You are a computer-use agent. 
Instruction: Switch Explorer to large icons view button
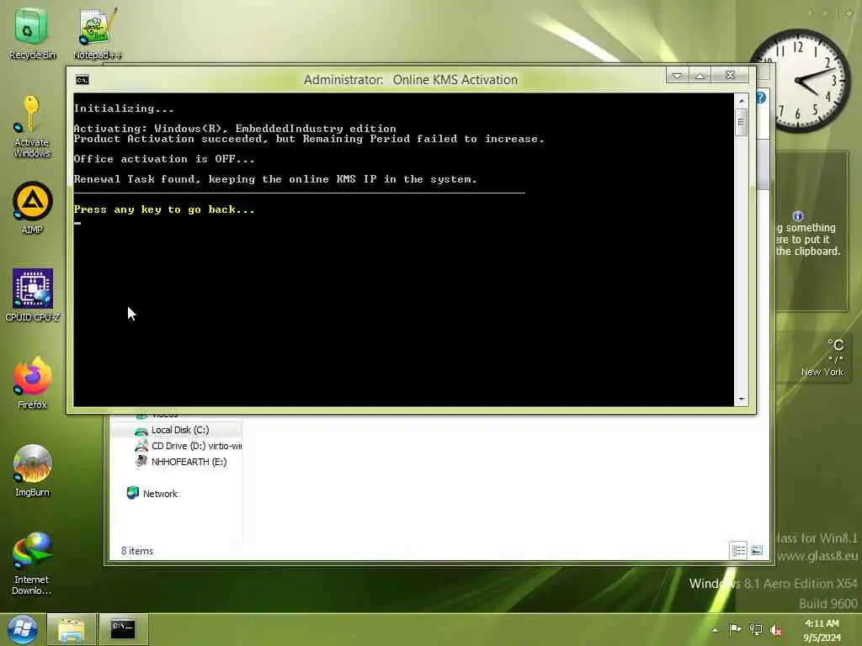point(757,550)
